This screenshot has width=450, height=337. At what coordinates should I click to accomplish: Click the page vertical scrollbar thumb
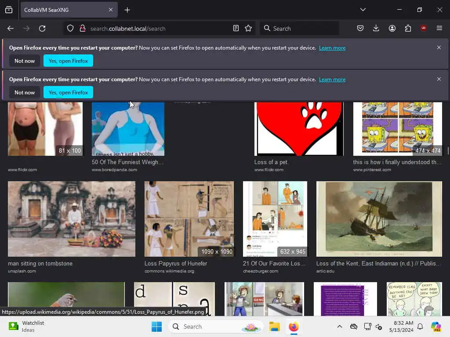point(448,151)
